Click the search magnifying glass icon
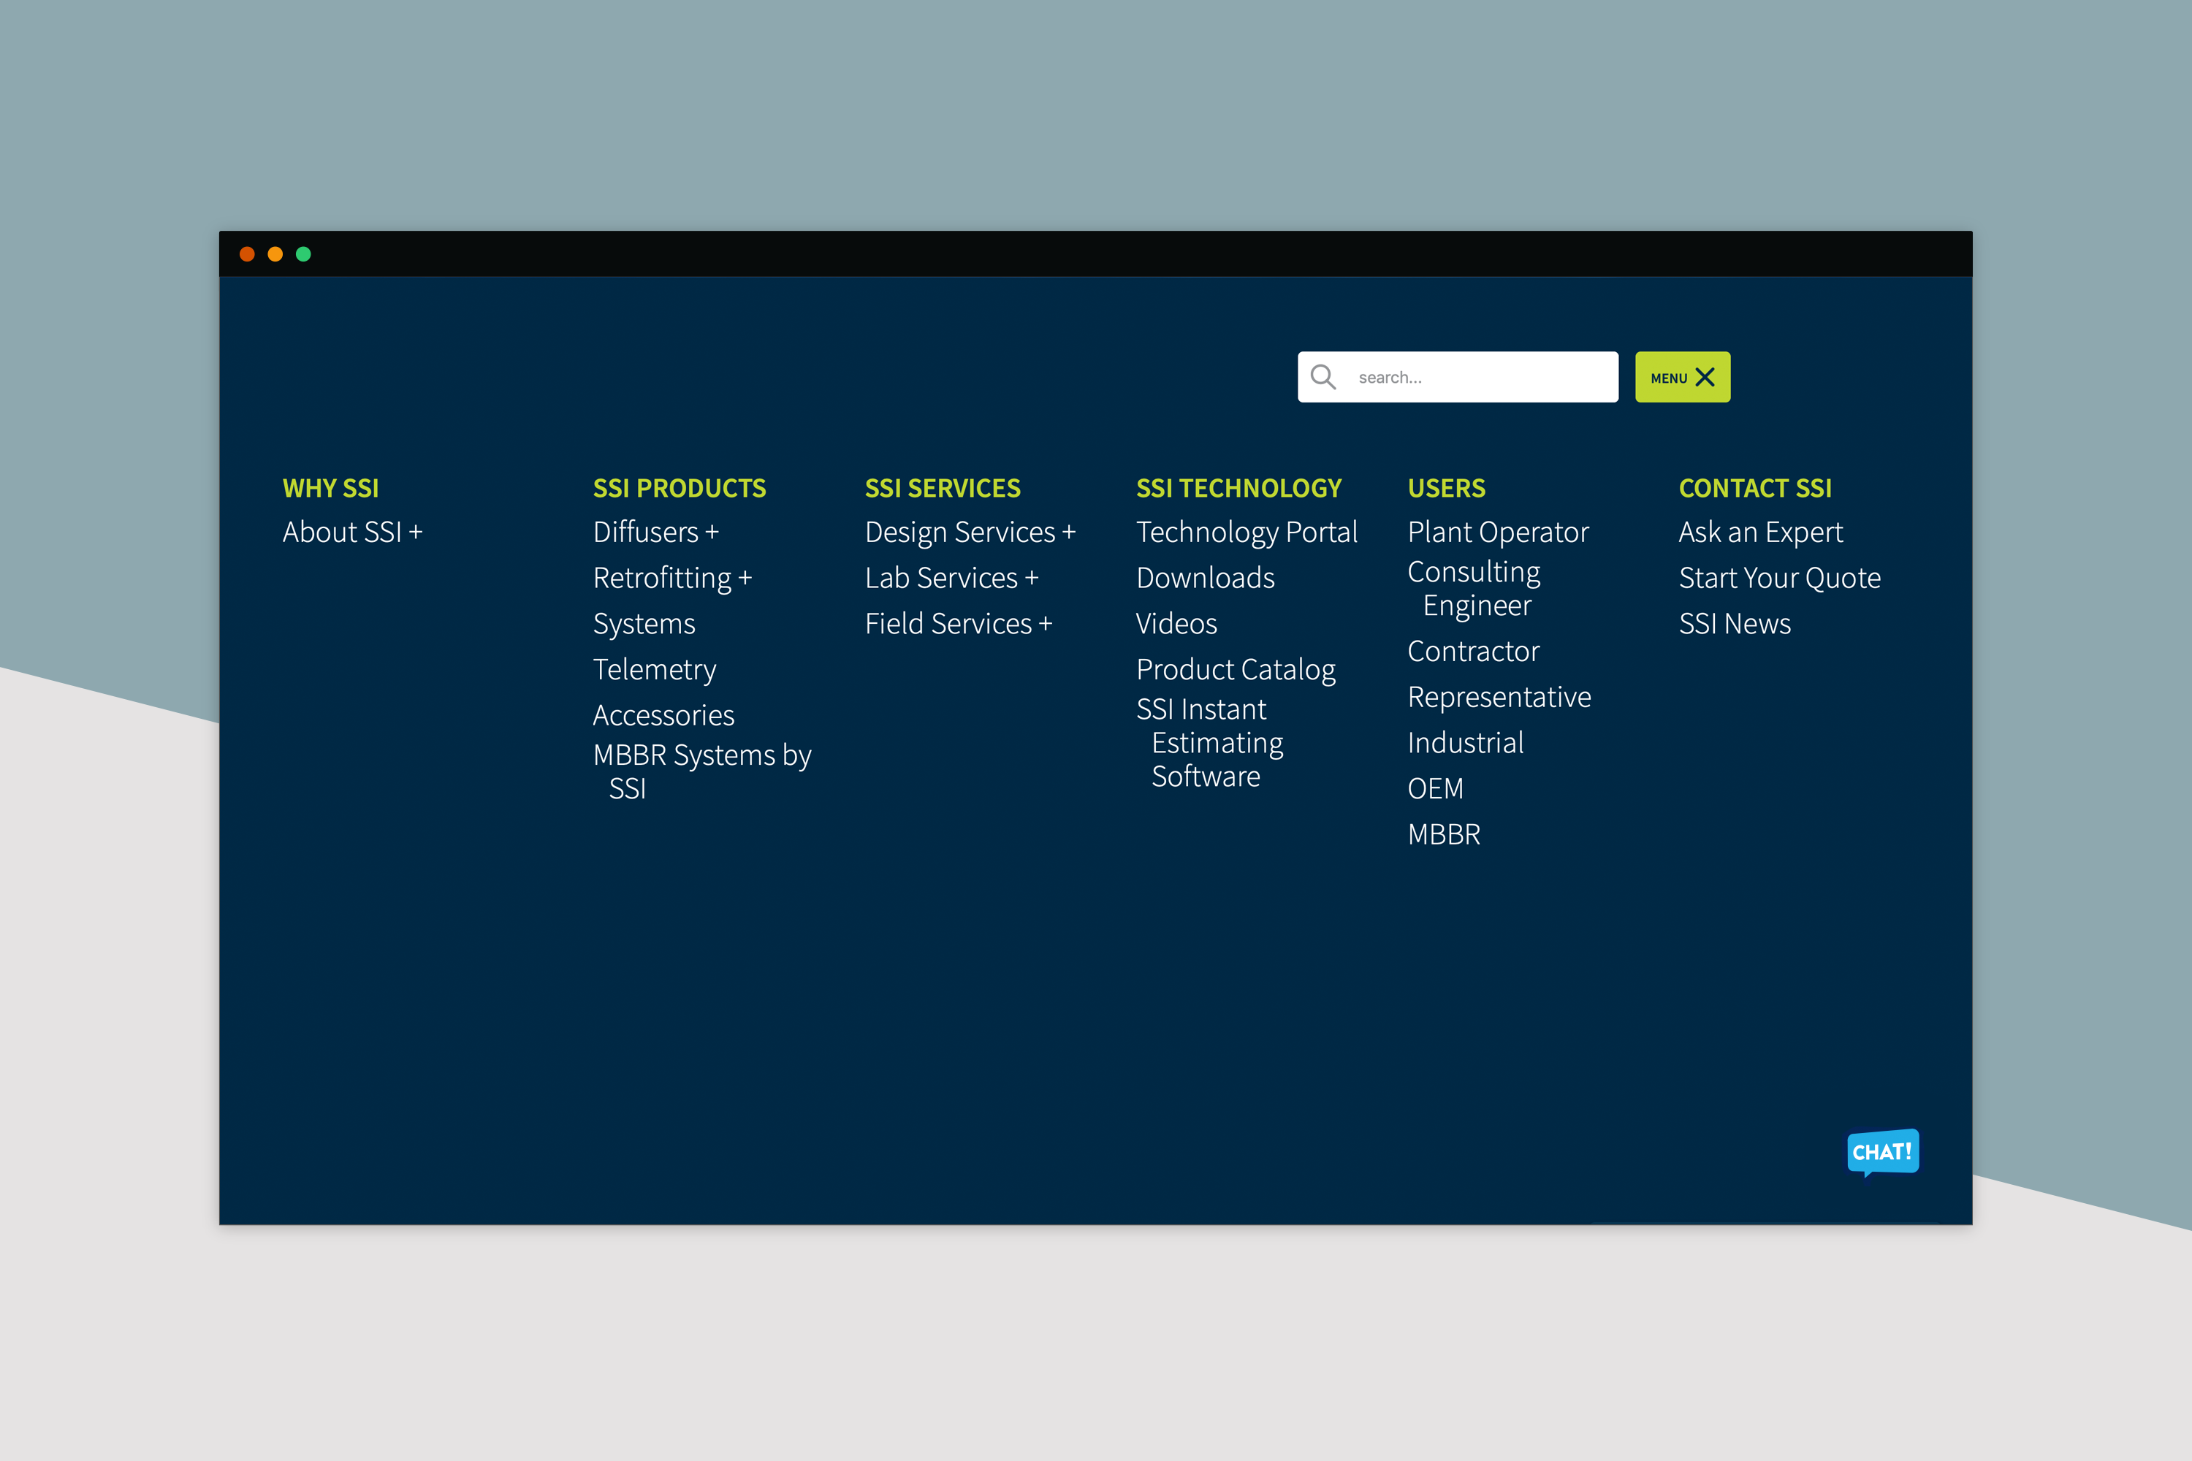The width and height of the screenshot is (2192, 1461). point(1324,378)
